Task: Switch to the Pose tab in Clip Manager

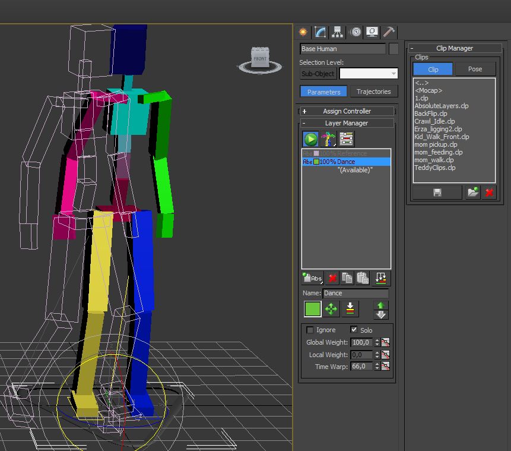Action: (475, 69)
